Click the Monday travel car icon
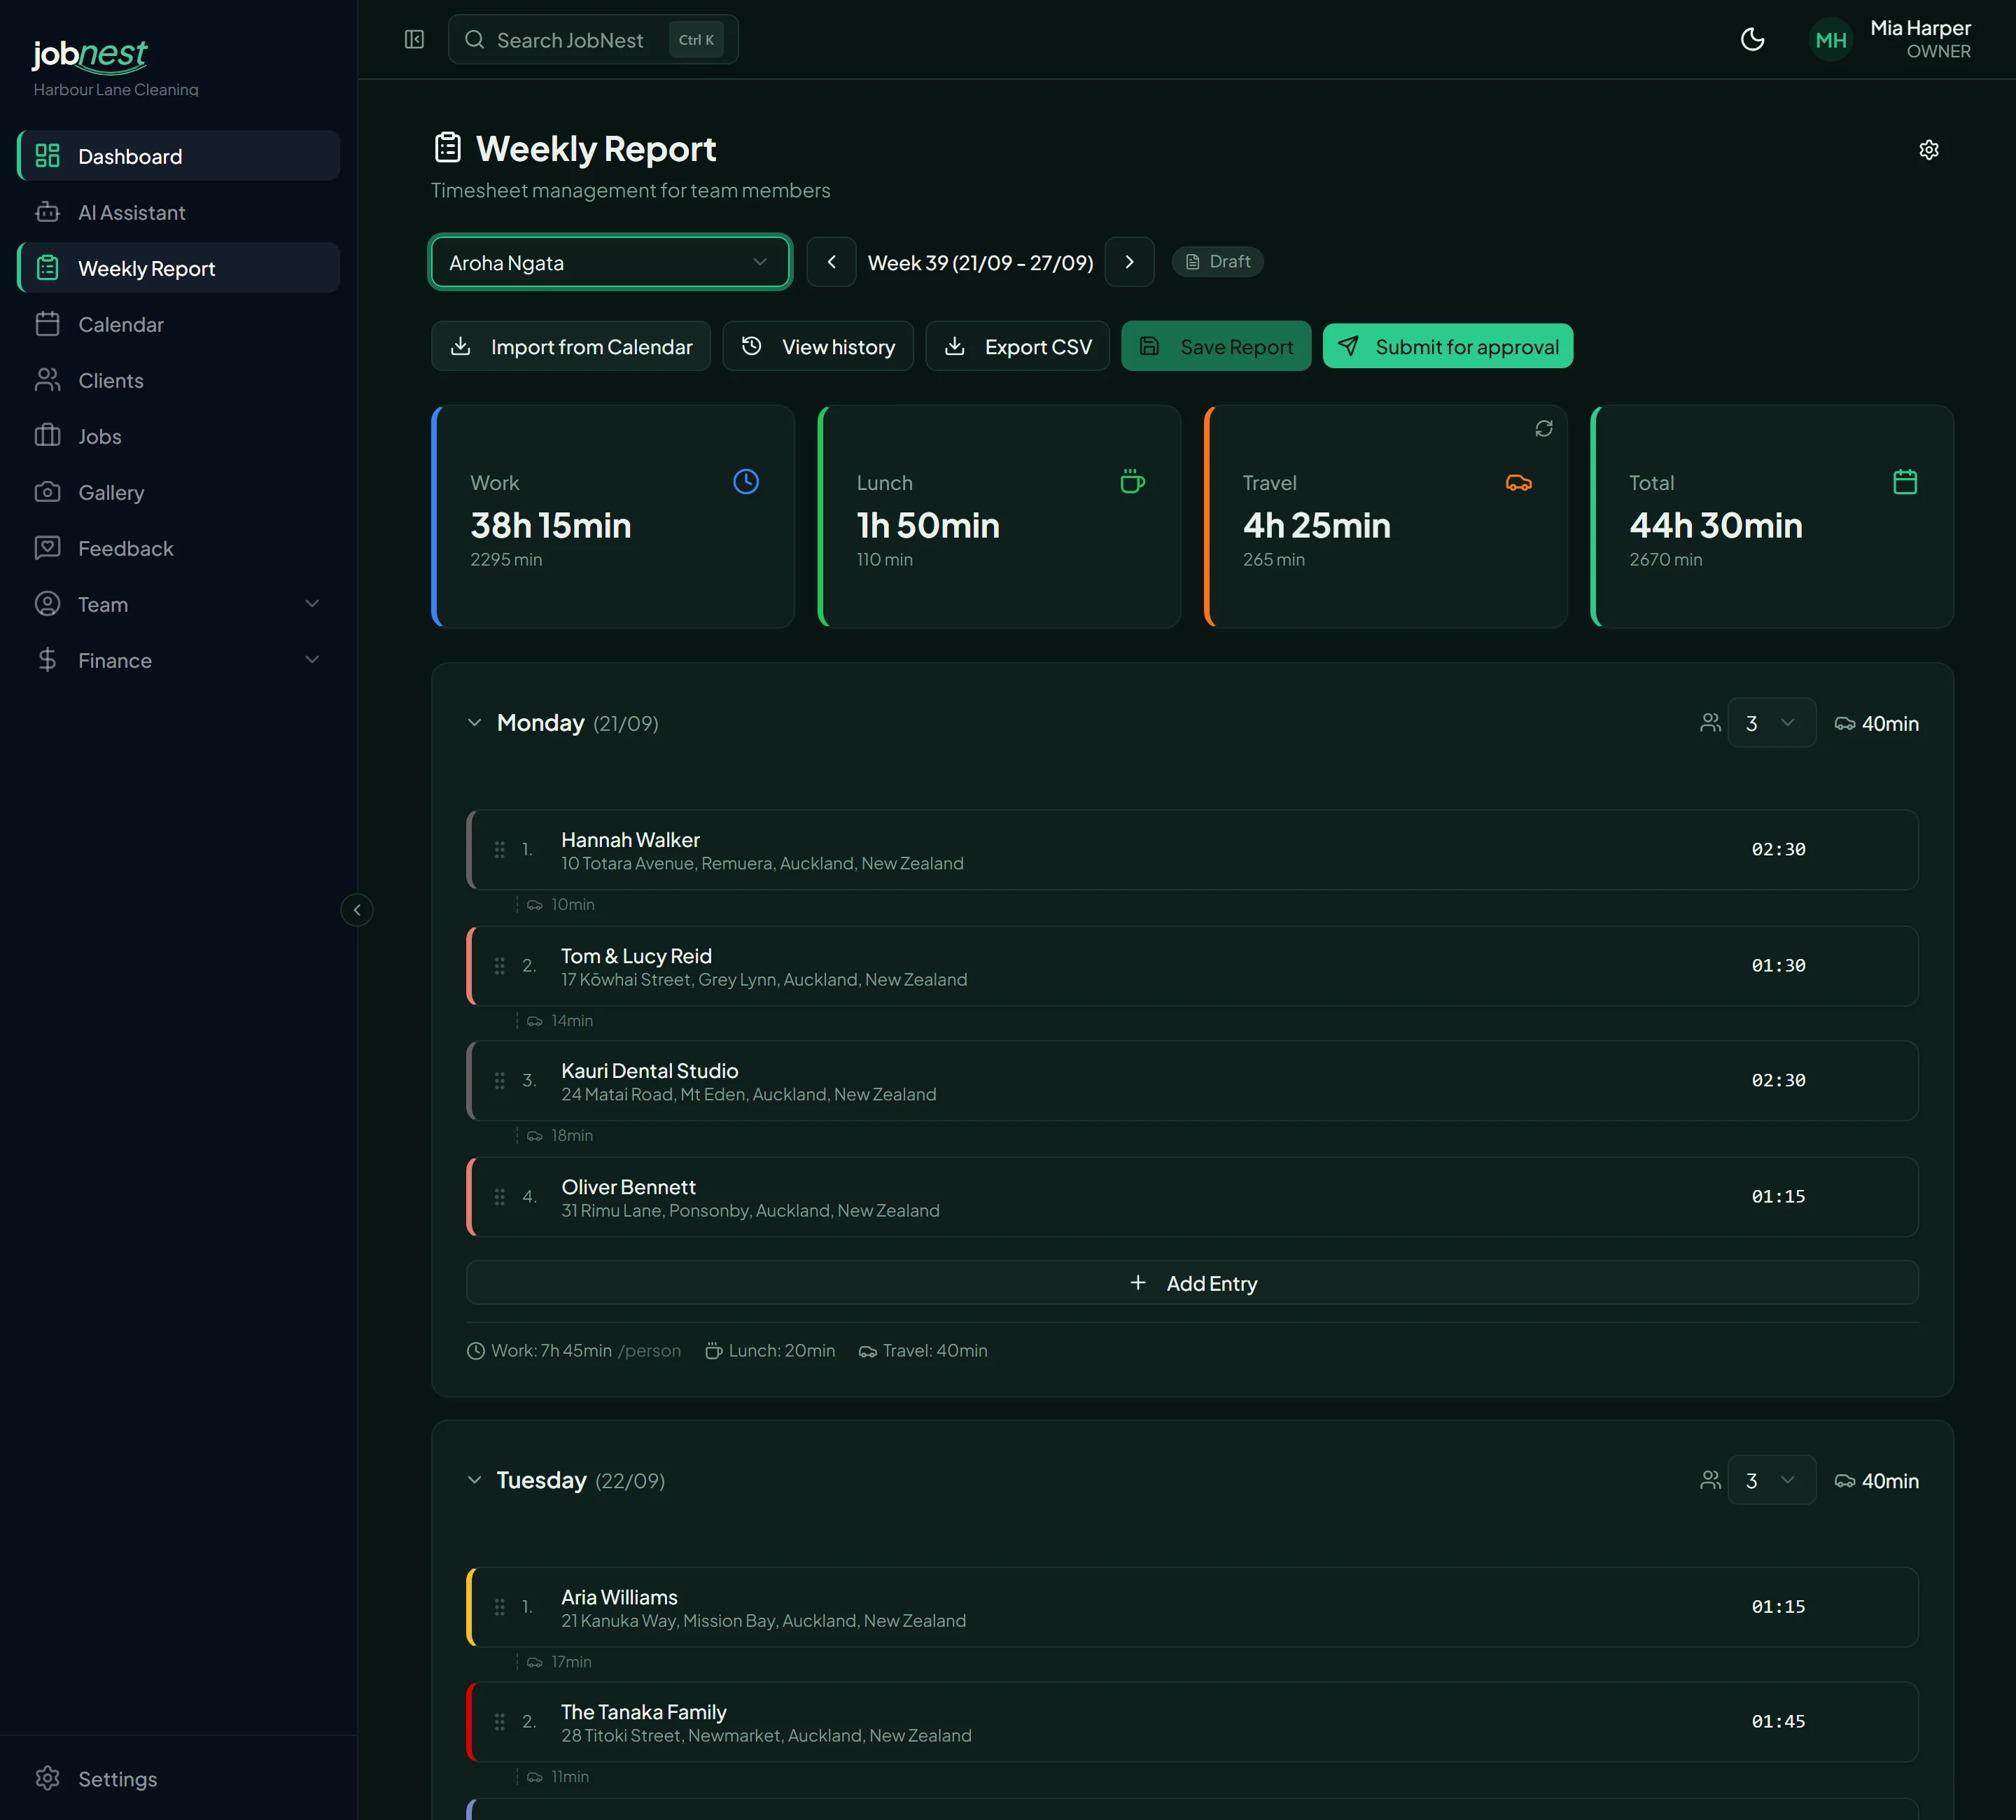 1845,723
